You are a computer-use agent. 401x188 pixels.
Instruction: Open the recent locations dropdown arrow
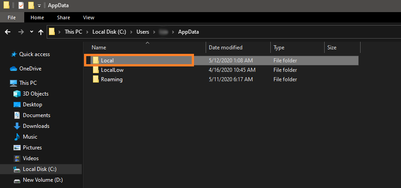31,32
